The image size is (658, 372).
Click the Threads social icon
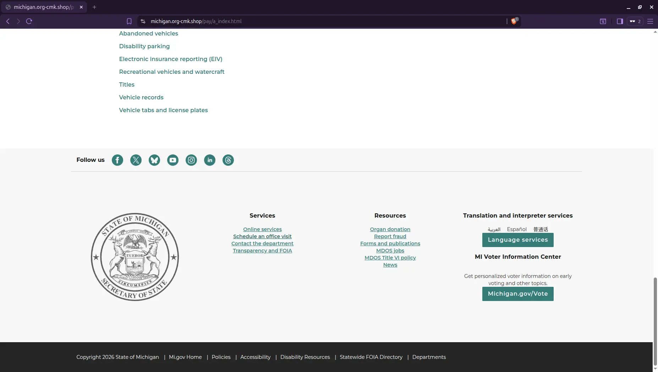point(228,160)
